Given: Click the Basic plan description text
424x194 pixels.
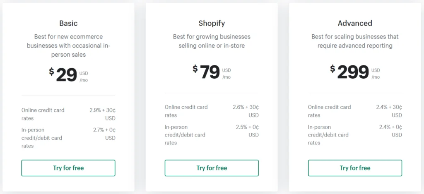Looking at the screenshot, I should (68, 46).
